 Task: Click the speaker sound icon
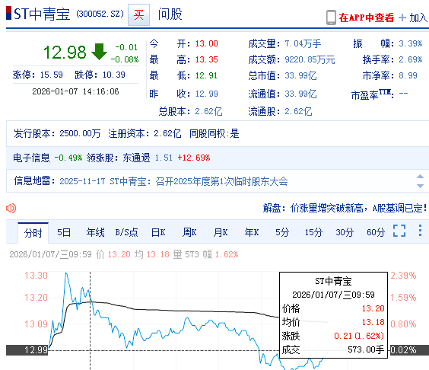point(11,209)
